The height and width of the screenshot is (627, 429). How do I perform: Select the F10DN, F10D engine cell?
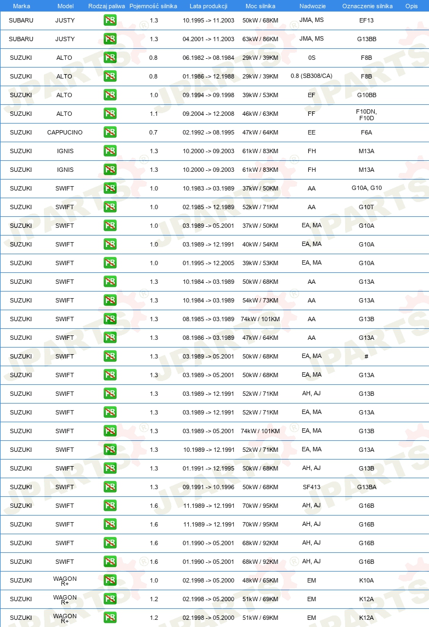coord(366,115)
